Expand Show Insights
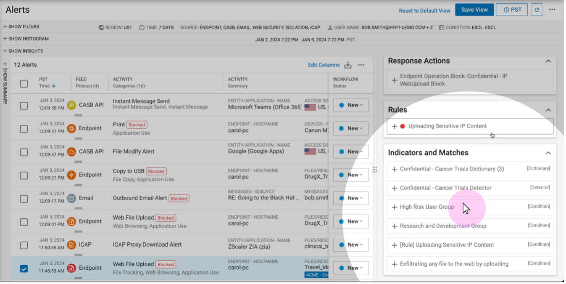The width and height of the screenshot is (566, 284). pos(23,51)
